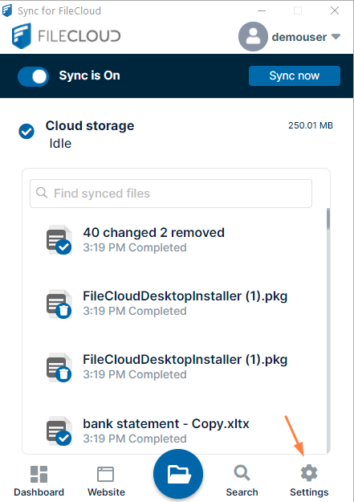Click the 40 changed 2 removed file icon
This screenshot has height=502, width=354.
coord(59,240)
